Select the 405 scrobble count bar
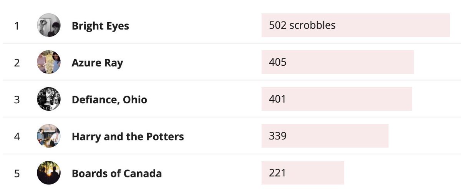Viewport: 461px width, 189px height. click(337, 62)
